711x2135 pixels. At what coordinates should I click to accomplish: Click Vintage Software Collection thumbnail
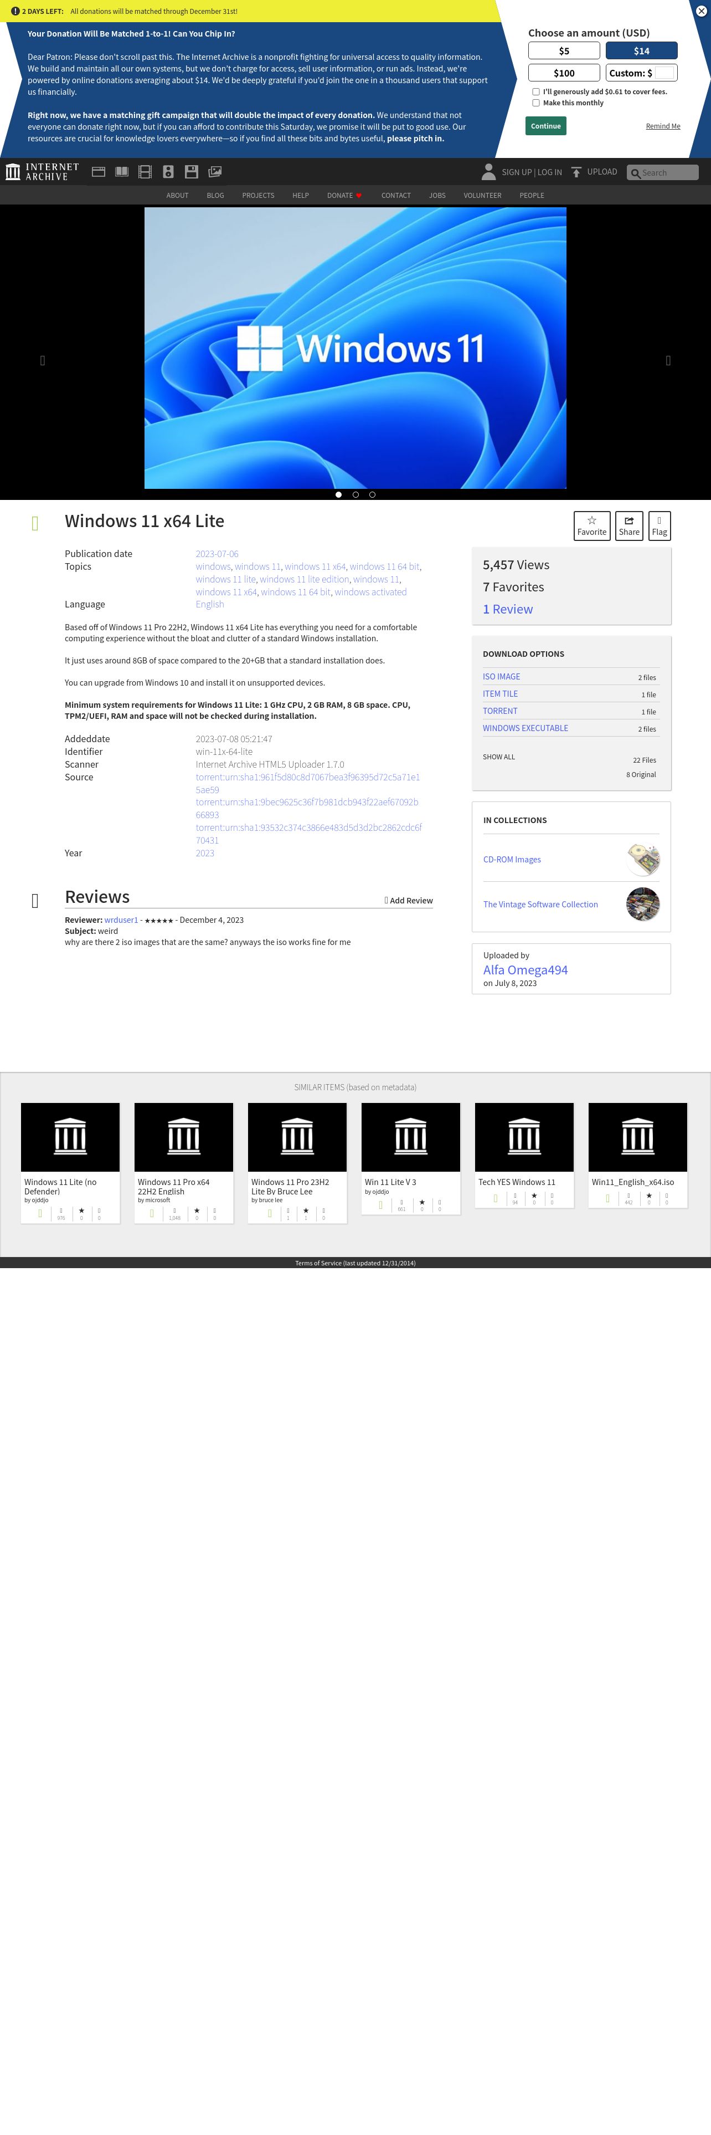click(x=643, y=904)
